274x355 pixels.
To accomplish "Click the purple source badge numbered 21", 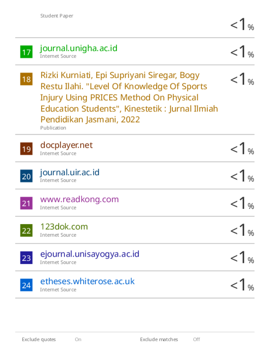I will coord(26,203).
